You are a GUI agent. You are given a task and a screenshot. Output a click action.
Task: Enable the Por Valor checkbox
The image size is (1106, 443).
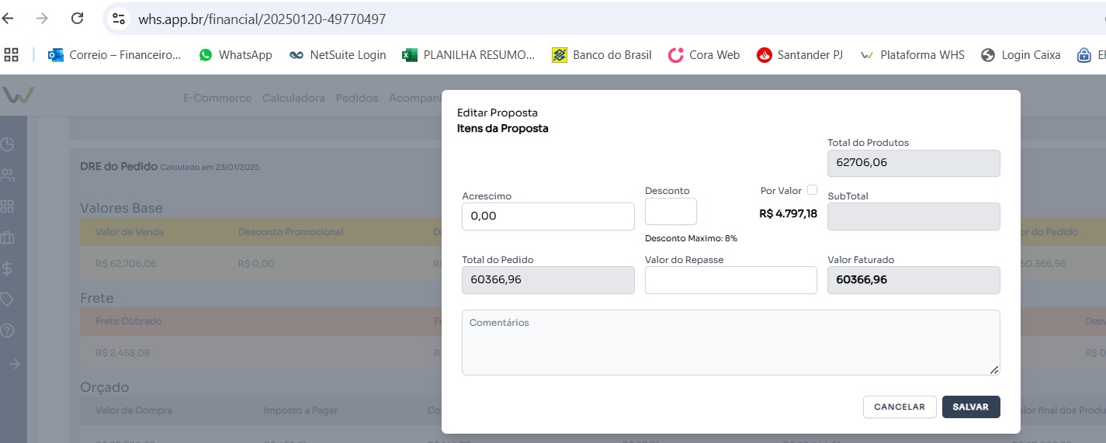(812, 190)
